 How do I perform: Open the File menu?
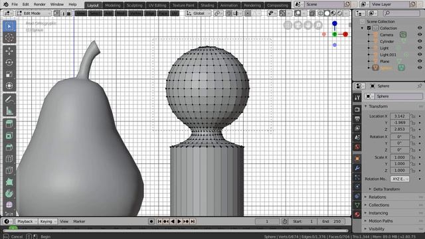15,5
